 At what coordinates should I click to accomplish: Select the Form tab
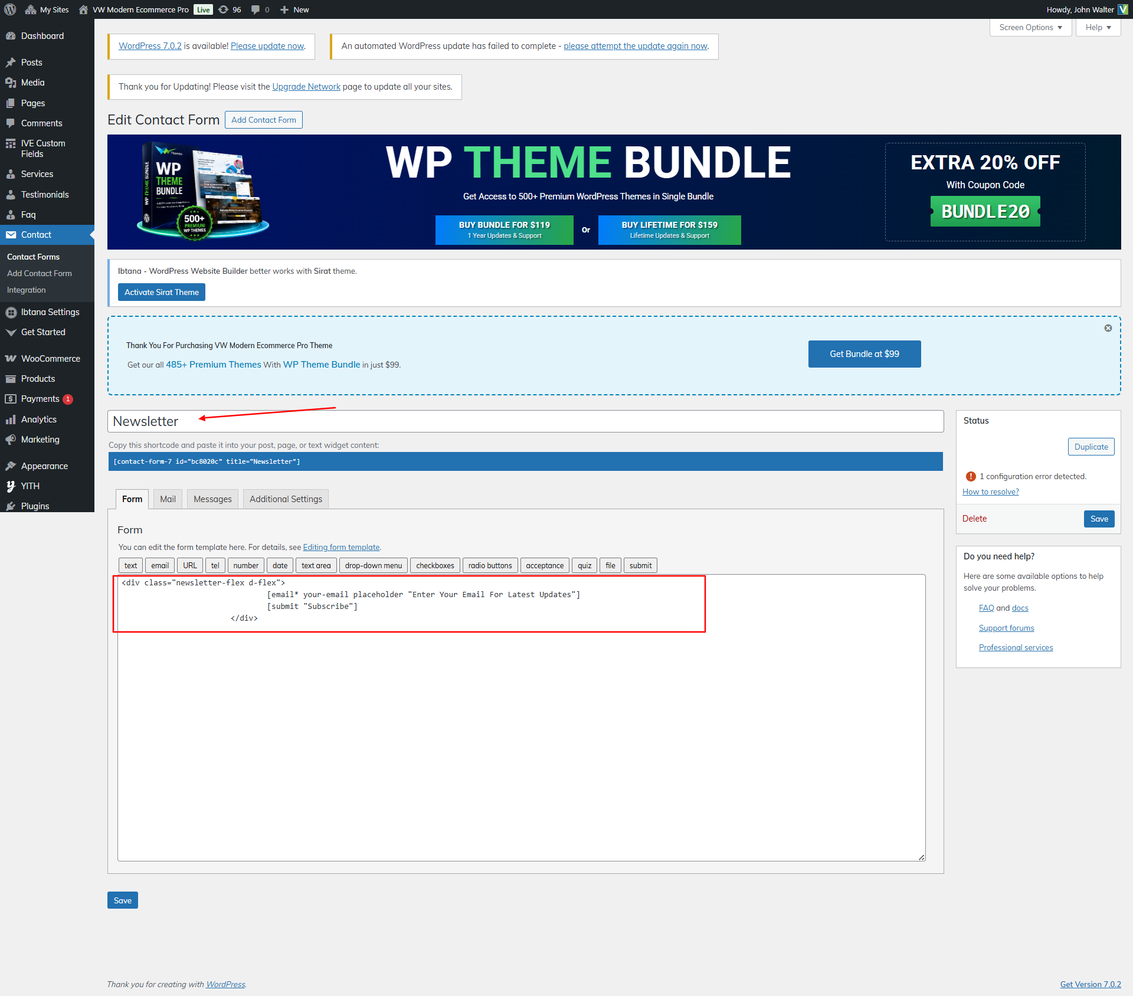(132, 499)
